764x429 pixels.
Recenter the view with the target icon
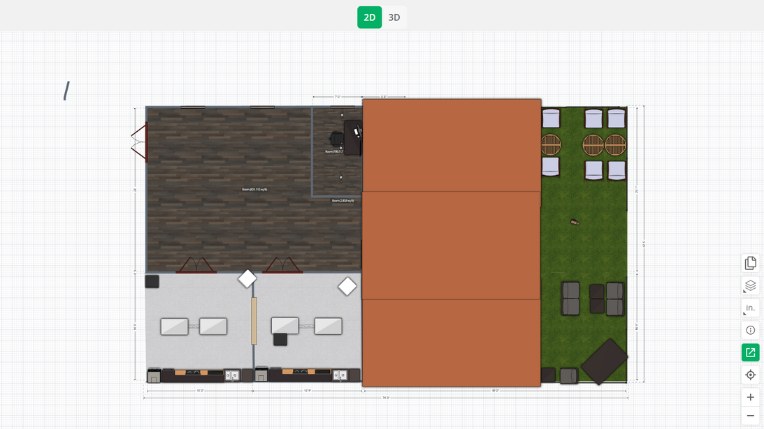click(x=750, y=375)
